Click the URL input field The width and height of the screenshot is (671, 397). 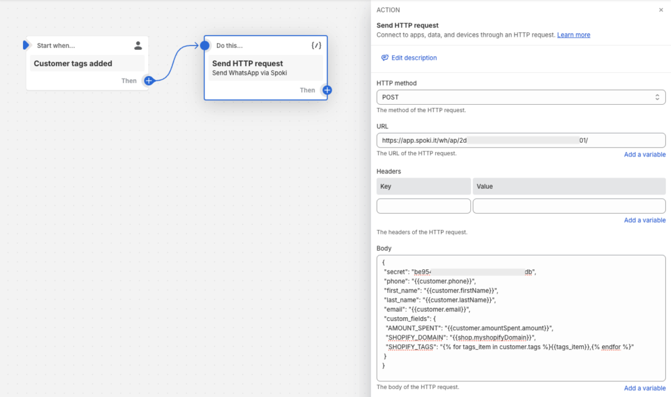click(521, 140)
